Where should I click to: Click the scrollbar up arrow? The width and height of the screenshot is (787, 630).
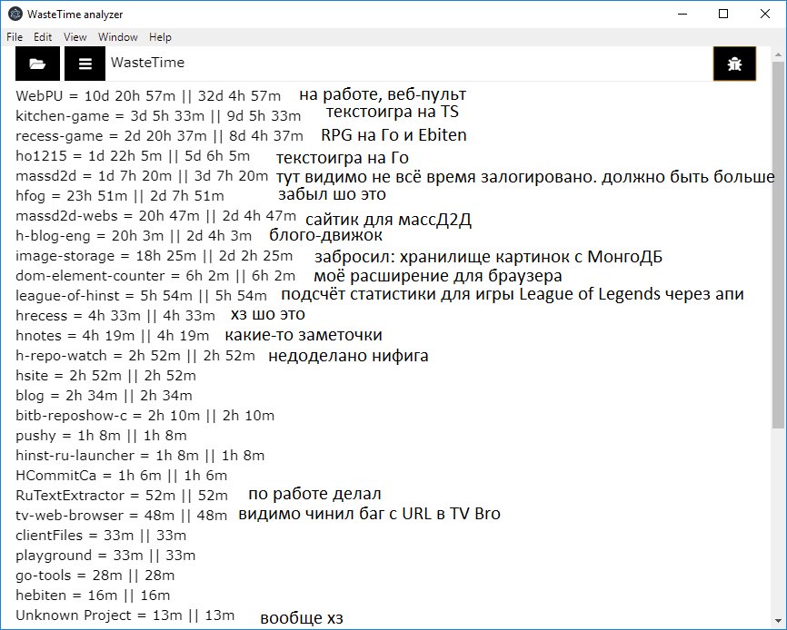pos(779,52)
